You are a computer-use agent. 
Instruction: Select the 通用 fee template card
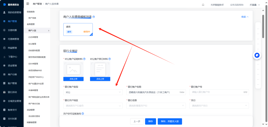pos(78,29)
